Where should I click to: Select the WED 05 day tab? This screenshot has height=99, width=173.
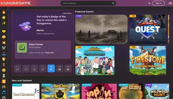click(34, 68)
